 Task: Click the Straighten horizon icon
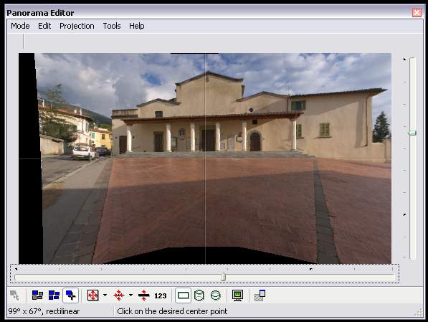point(143,295)
